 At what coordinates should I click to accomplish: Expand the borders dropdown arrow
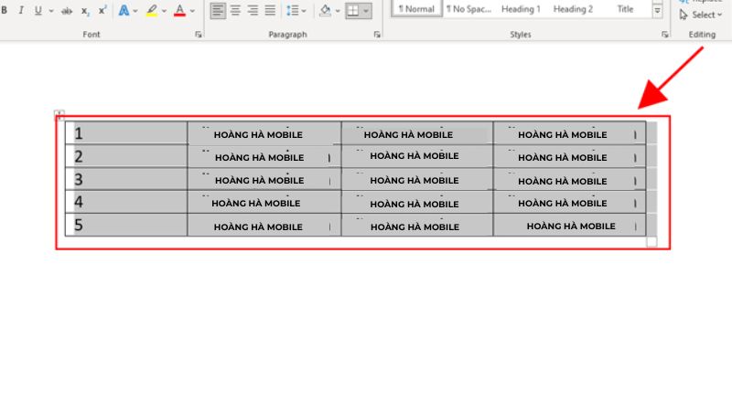click(x=366, y=11)
